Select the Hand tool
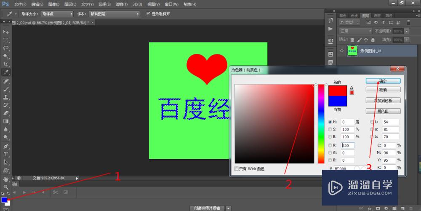 5,179
